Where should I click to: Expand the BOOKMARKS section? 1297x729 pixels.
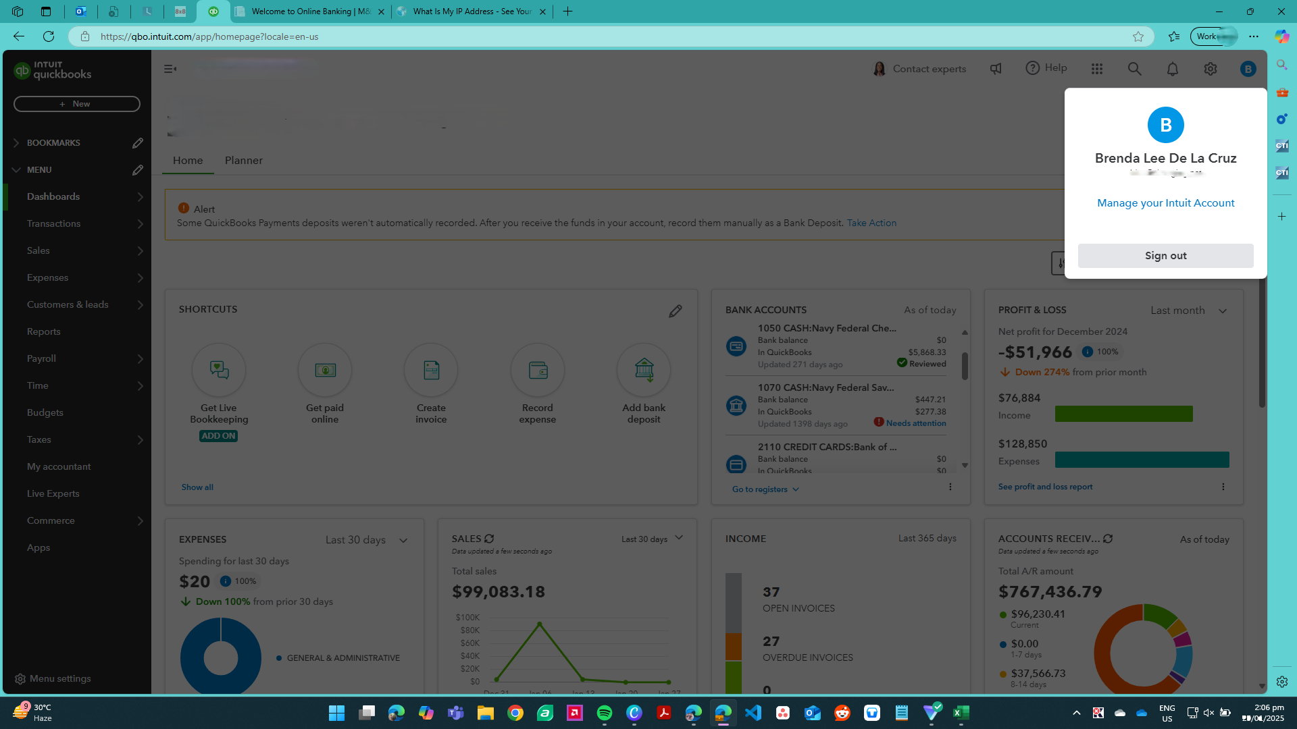pos(16,143)
